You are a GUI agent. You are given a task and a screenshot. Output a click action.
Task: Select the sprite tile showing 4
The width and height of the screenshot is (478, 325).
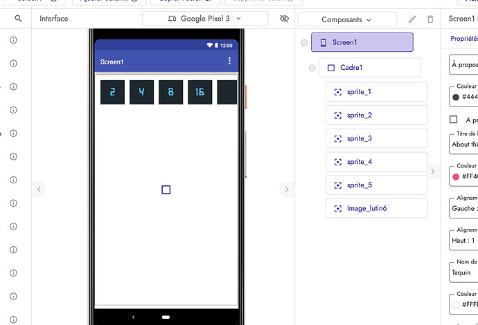click(142, 92)
